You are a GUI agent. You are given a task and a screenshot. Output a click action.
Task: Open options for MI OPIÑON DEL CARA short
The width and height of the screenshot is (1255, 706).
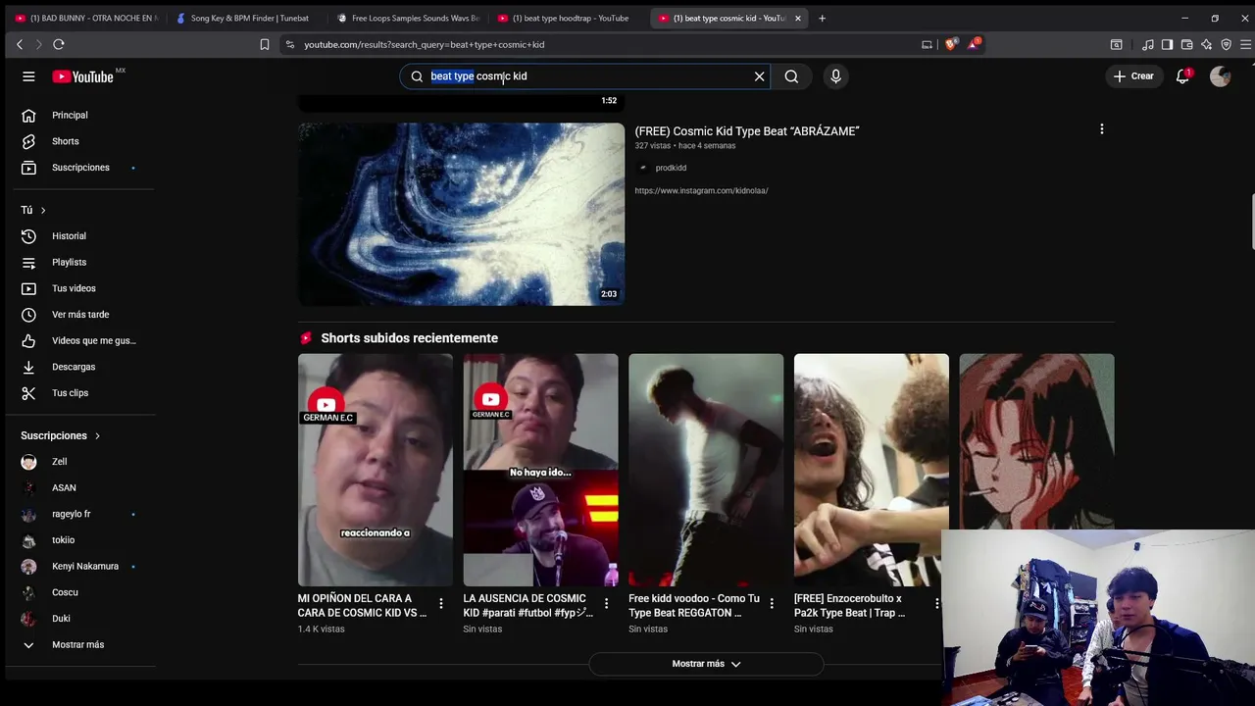[441, 604]
